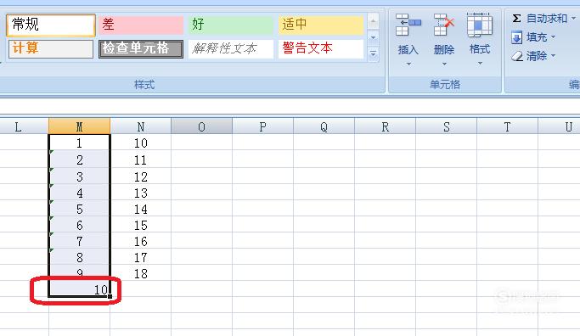Click the styles gallery down arrow
580x336 pixels.
point(374,37)
